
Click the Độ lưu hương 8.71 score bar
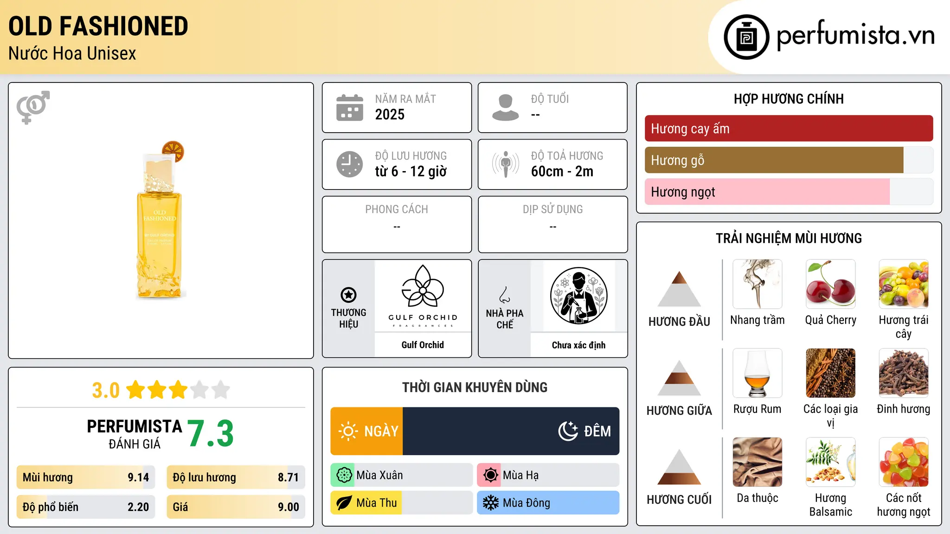(236, 477)
